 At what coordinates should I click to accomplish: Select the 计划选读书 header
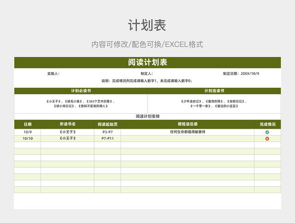coord(214,91)
